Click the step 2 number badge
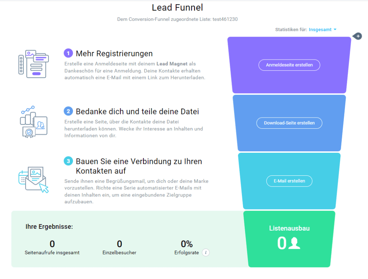Image resolution: width=368 pixels, height=279 pixels. (68, 111)
